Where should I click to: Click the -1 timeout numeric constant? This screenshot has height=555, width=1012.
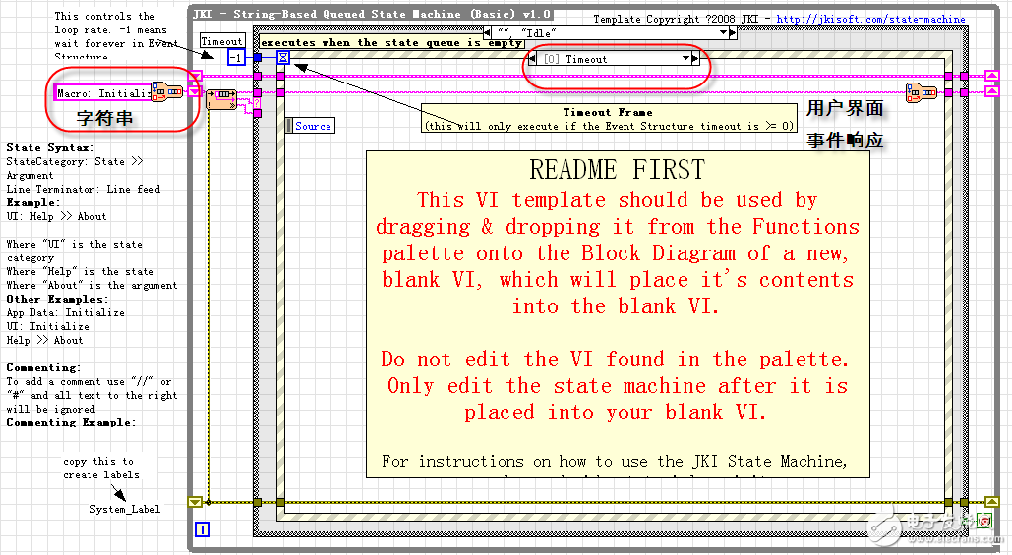point(236,58)
